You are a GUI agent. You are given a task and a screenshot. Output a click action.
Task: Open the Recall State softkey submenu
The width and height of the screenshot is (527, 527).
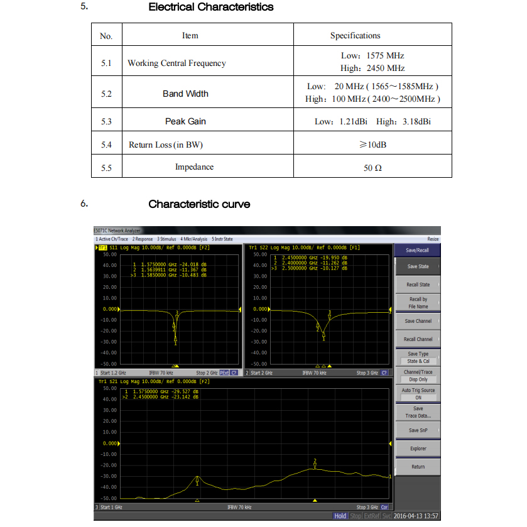point(418,285)
